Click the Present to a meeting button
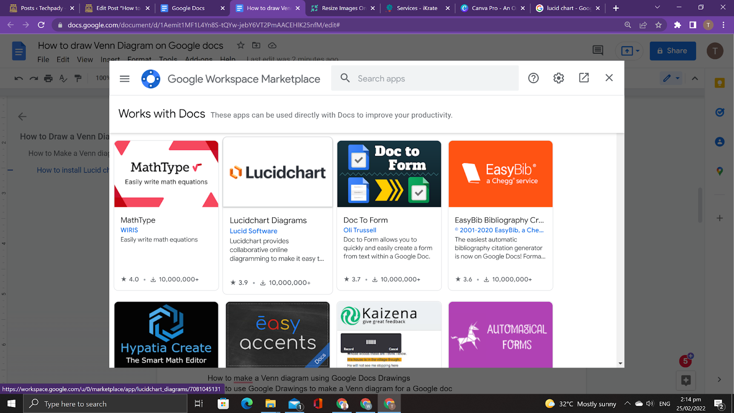 pos(627,51)
